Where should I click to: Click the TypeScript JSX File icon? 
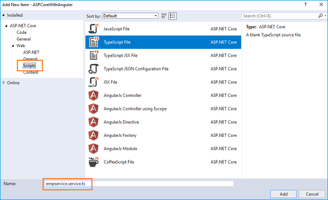(x=94, y=55)
